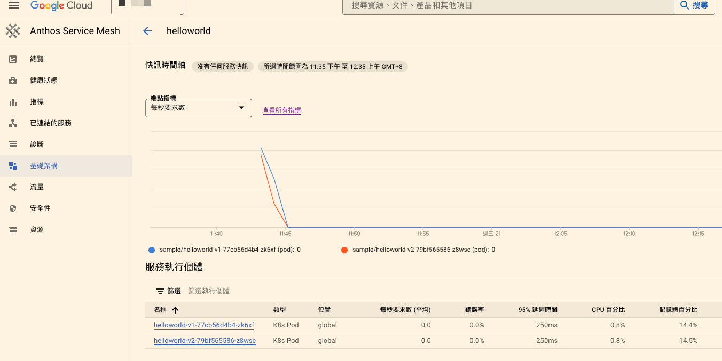This screenshot has height=361, width=722.
Task: Open the 資源 menu item
Action: [66, 230]
